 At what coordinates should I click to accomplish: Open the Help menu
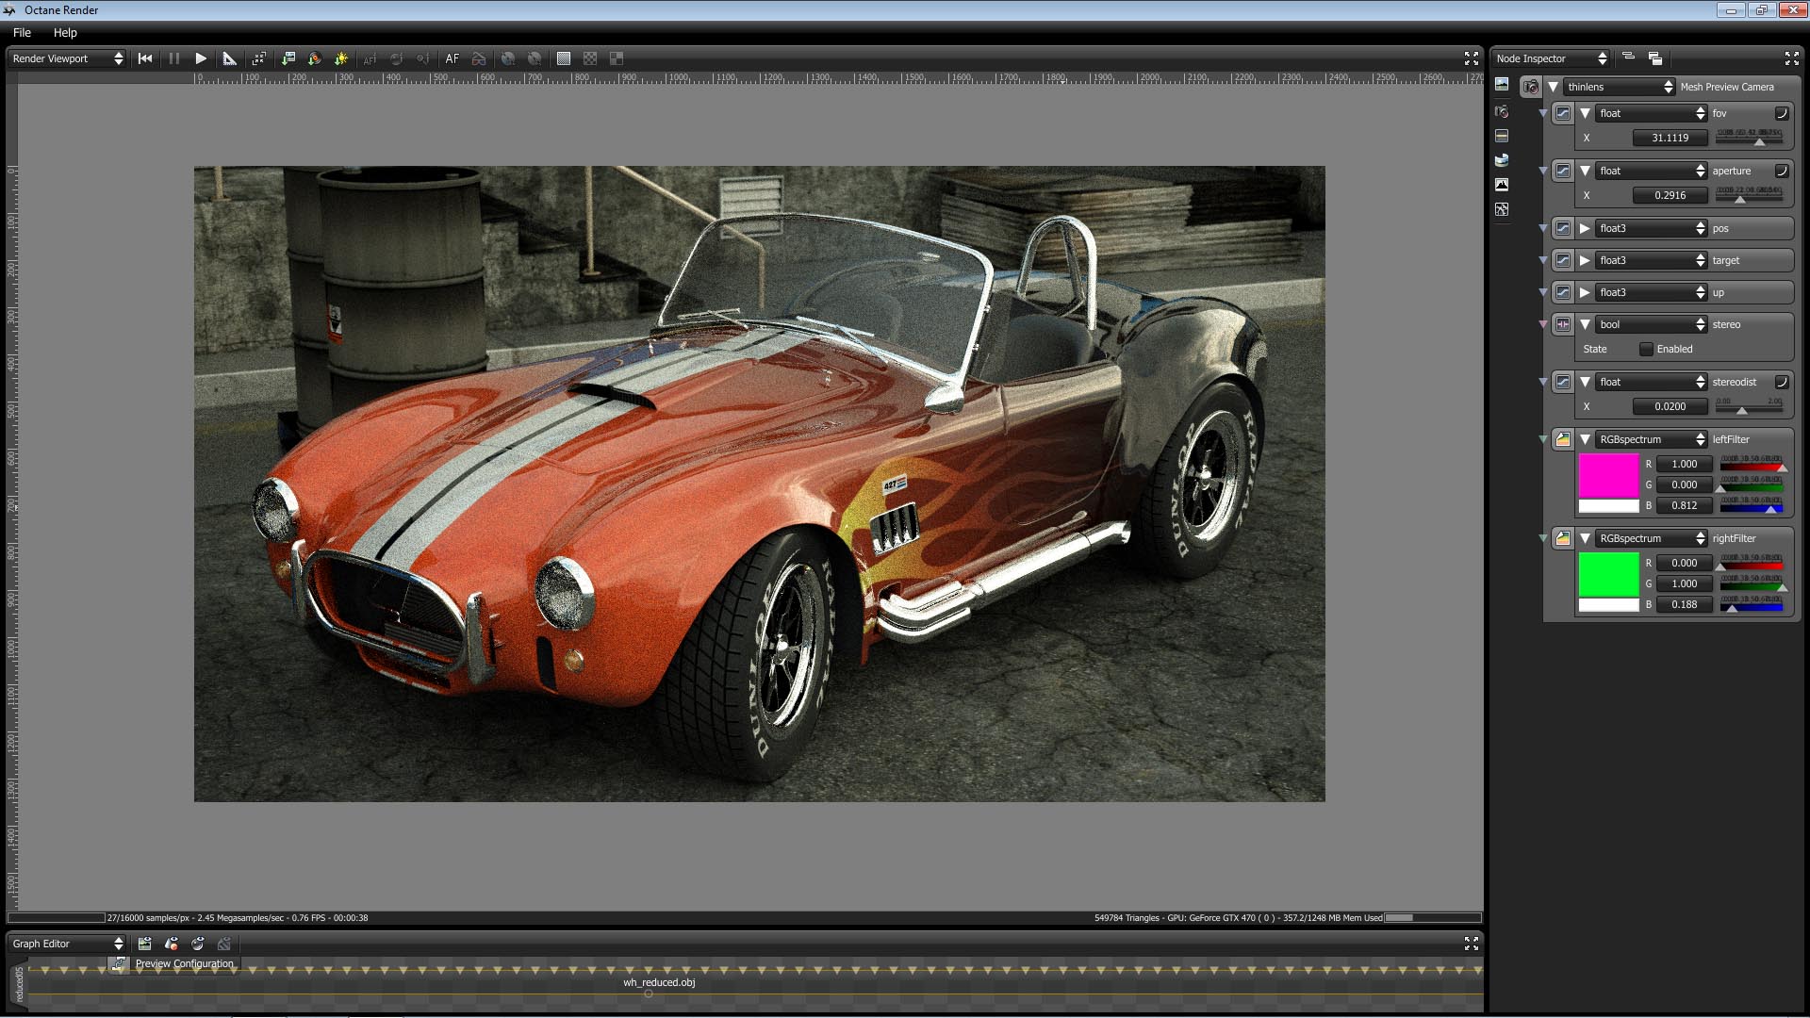point(65,32)
